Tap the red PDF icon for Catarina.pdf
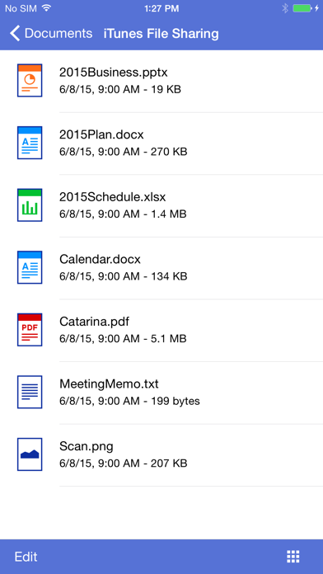The image size is (323, 574). click(x=30, y=329)
